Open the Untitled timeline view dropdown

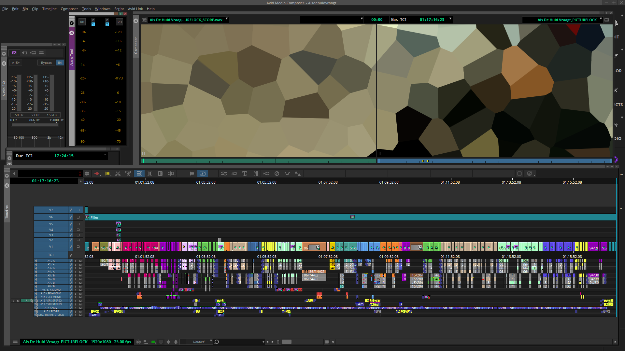coord(211,341)
